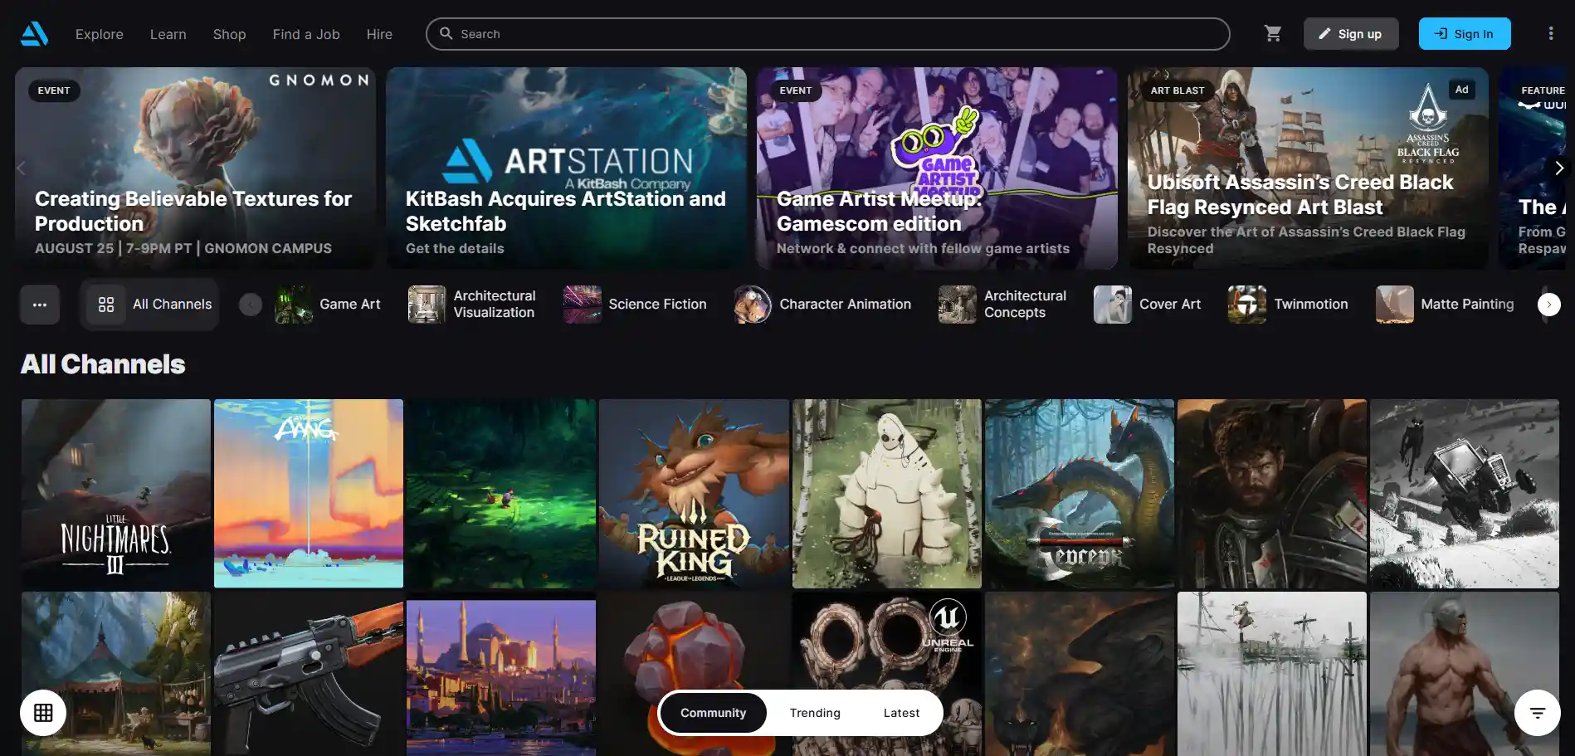
Task: Select the Community tab
Action: (x=714, y=713)
